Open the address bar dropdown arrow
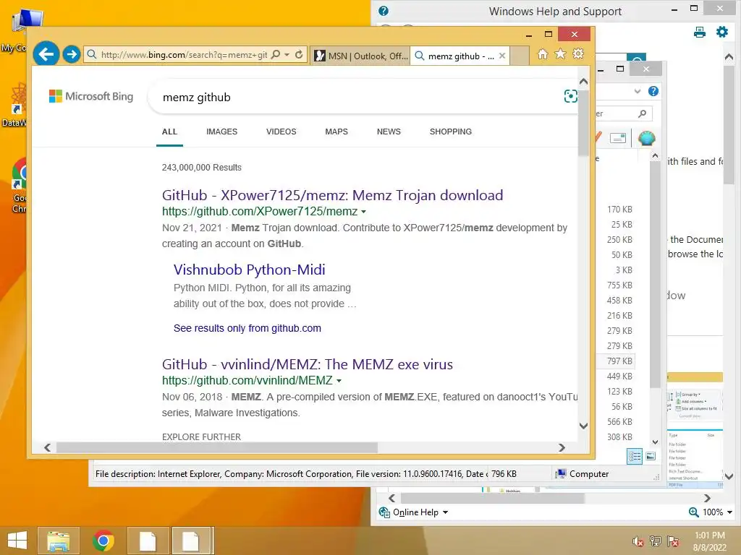The image size is (741, 555). pos(287,55)
